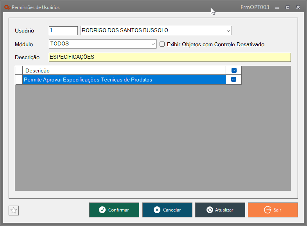Enable Exibir Objetos com Controle Desativado
Screen dimensions: 307x226
pyautogui.click(x=162, y=44)
